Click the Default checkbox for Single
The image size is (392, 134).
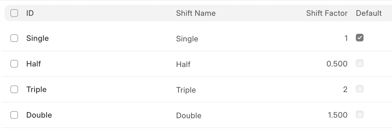[359, 38]
